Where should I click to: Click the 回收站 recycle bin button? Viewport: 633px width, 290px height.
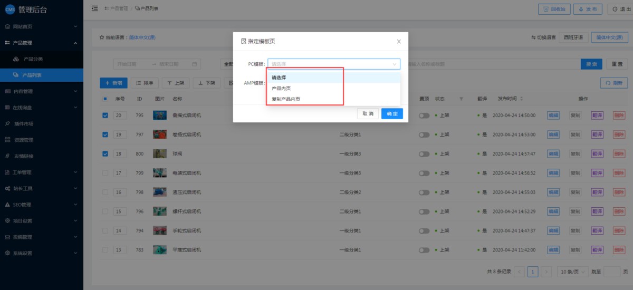[x=554, y=9]
